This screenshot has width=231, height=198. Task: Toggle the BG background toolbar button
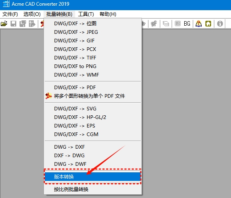click(x=187, y=24)
